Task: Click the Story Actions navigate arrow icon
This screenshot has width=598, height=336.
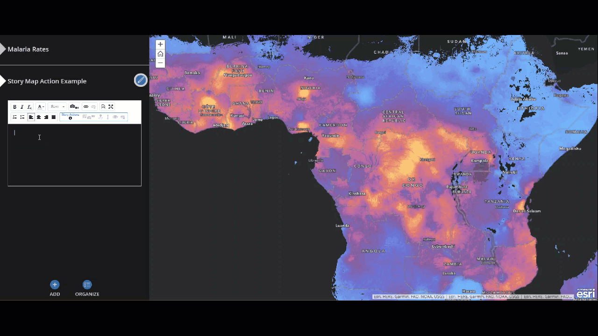Action: pyautogui.click(x=108, y=117)
